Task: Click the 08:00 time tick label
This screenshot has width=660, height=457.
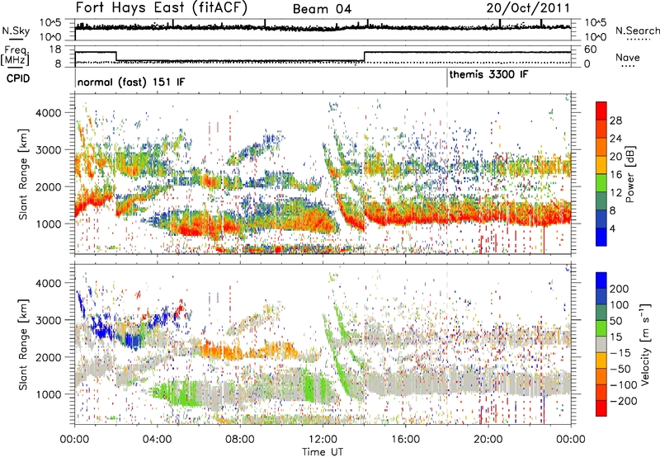Action: click(x=240, y=440)
